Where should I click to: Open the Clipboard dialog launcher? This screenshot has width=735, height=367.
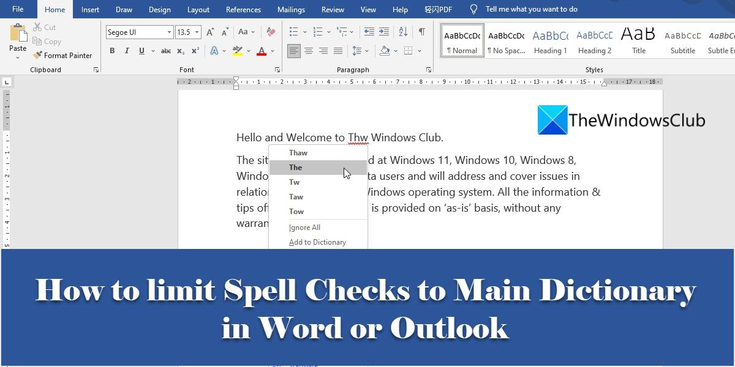[96, 70]
